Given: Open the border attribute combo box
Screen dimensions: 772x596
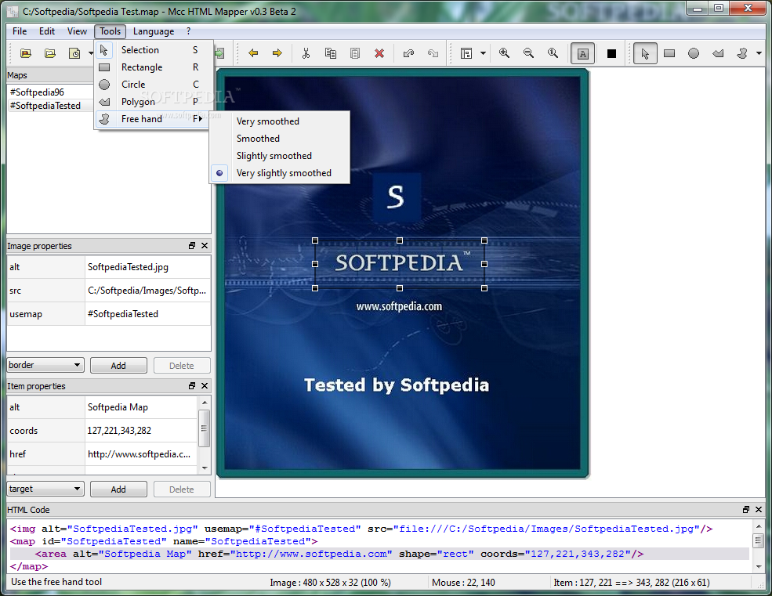Looking at the screenshot, I should coord(45,365).
